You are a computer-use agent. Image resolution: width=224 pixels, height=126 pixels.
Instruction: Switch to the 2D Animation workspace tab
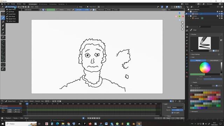pos(33,4)
